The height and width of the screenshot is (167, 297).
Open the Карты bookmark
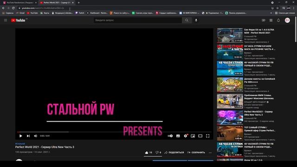[45, 13]
